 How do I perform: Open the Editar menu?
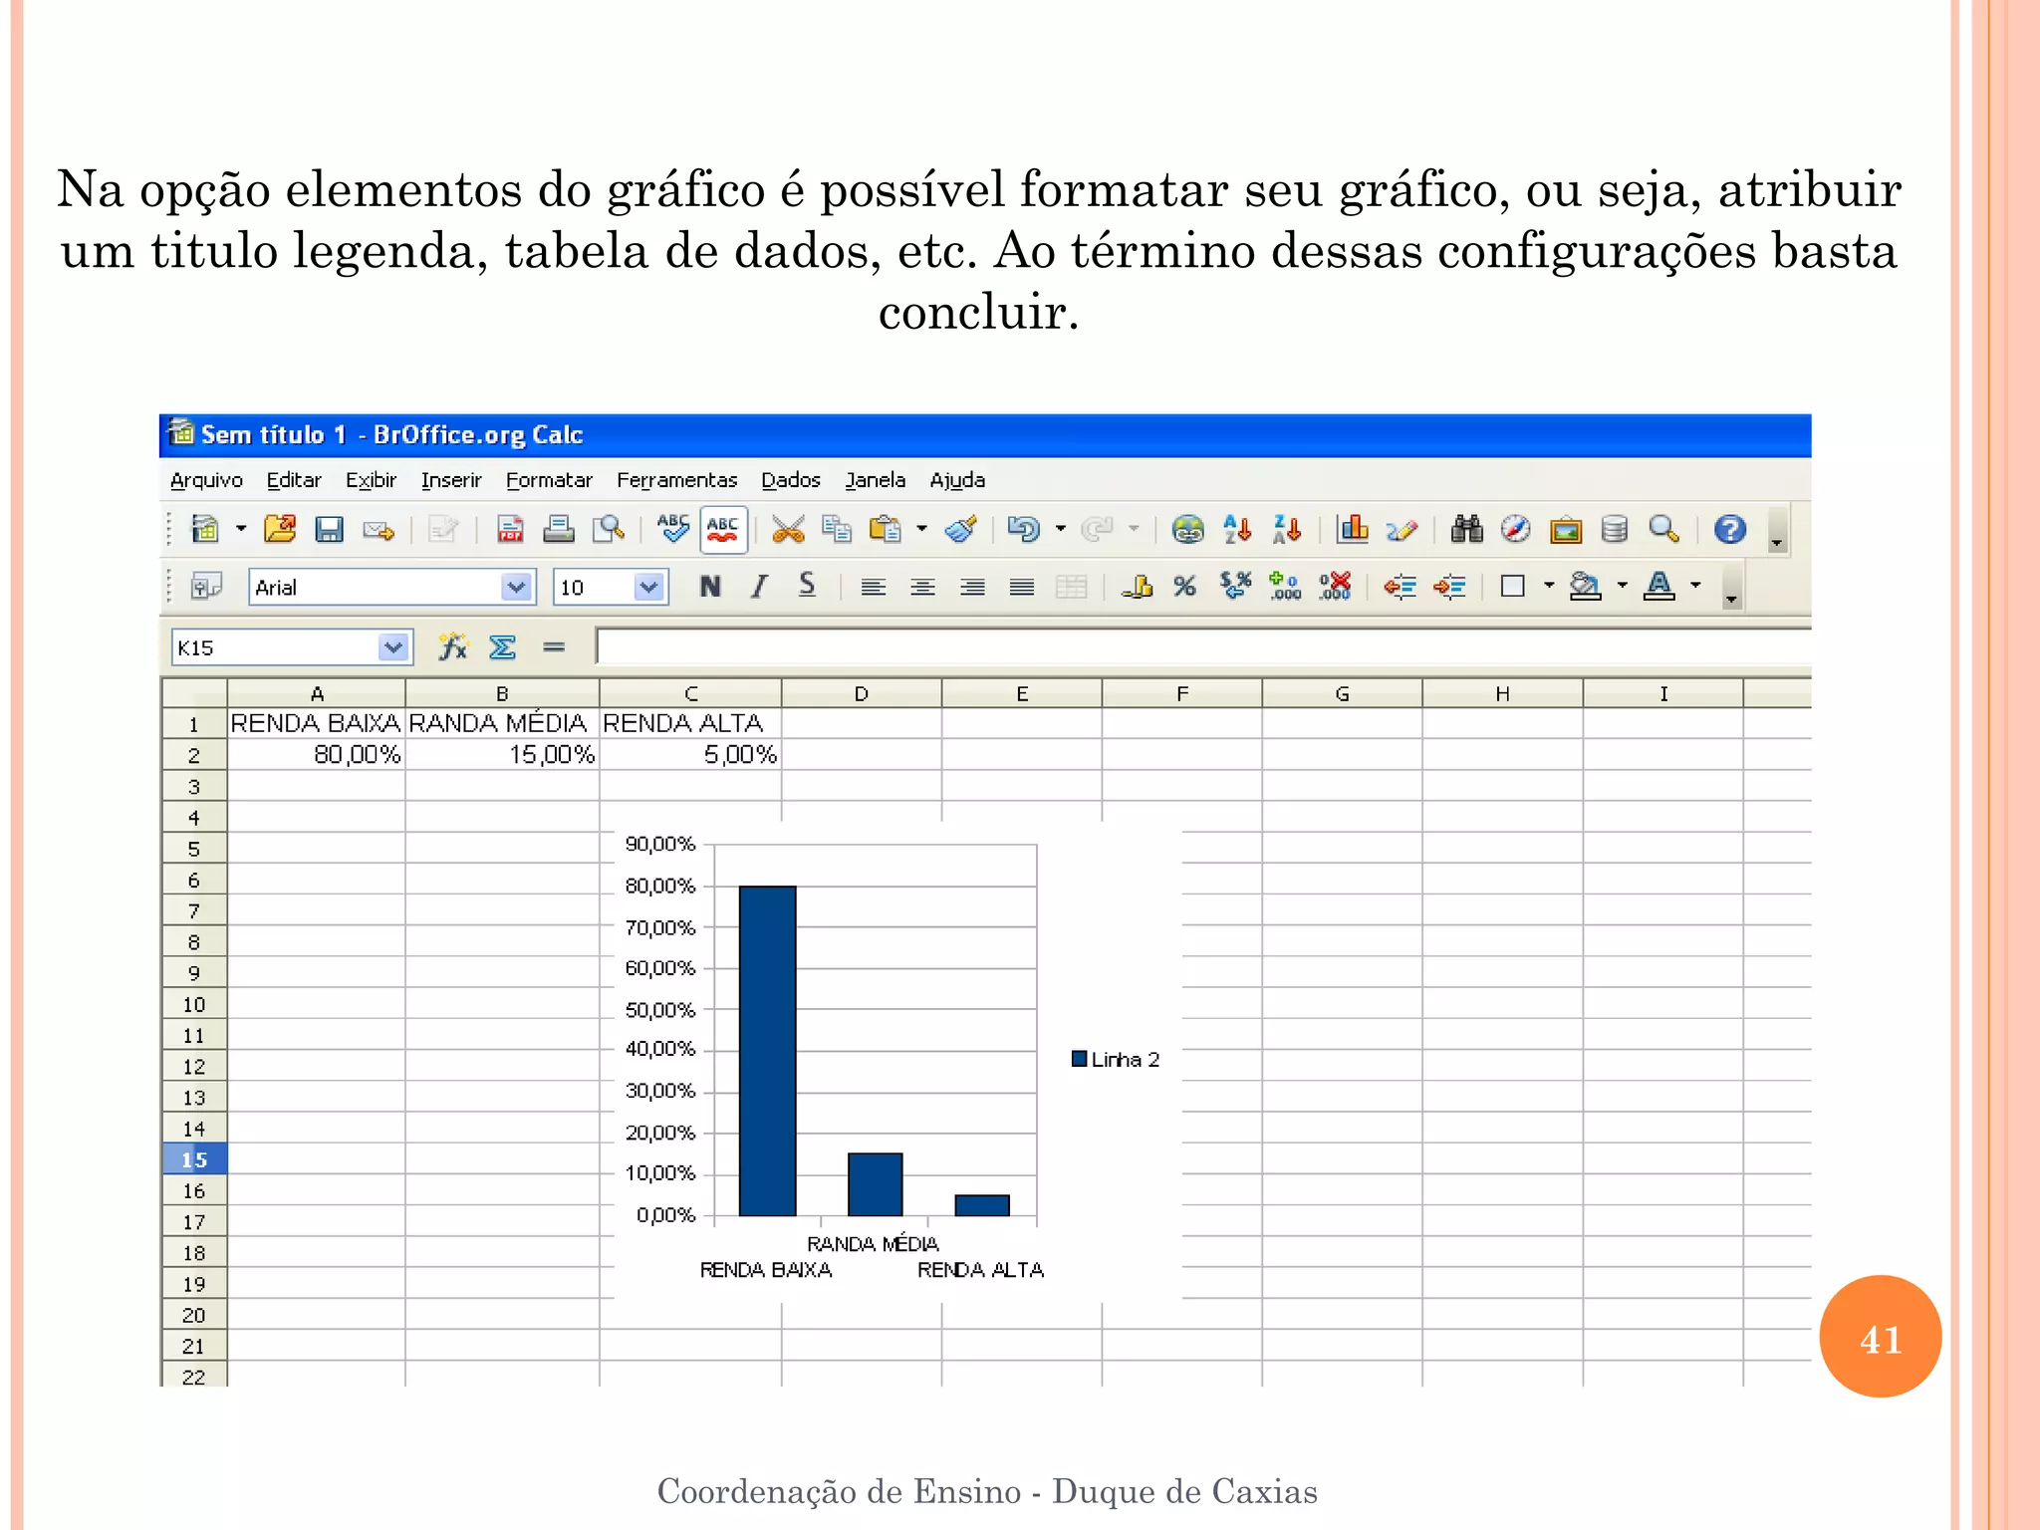[294, 480]
